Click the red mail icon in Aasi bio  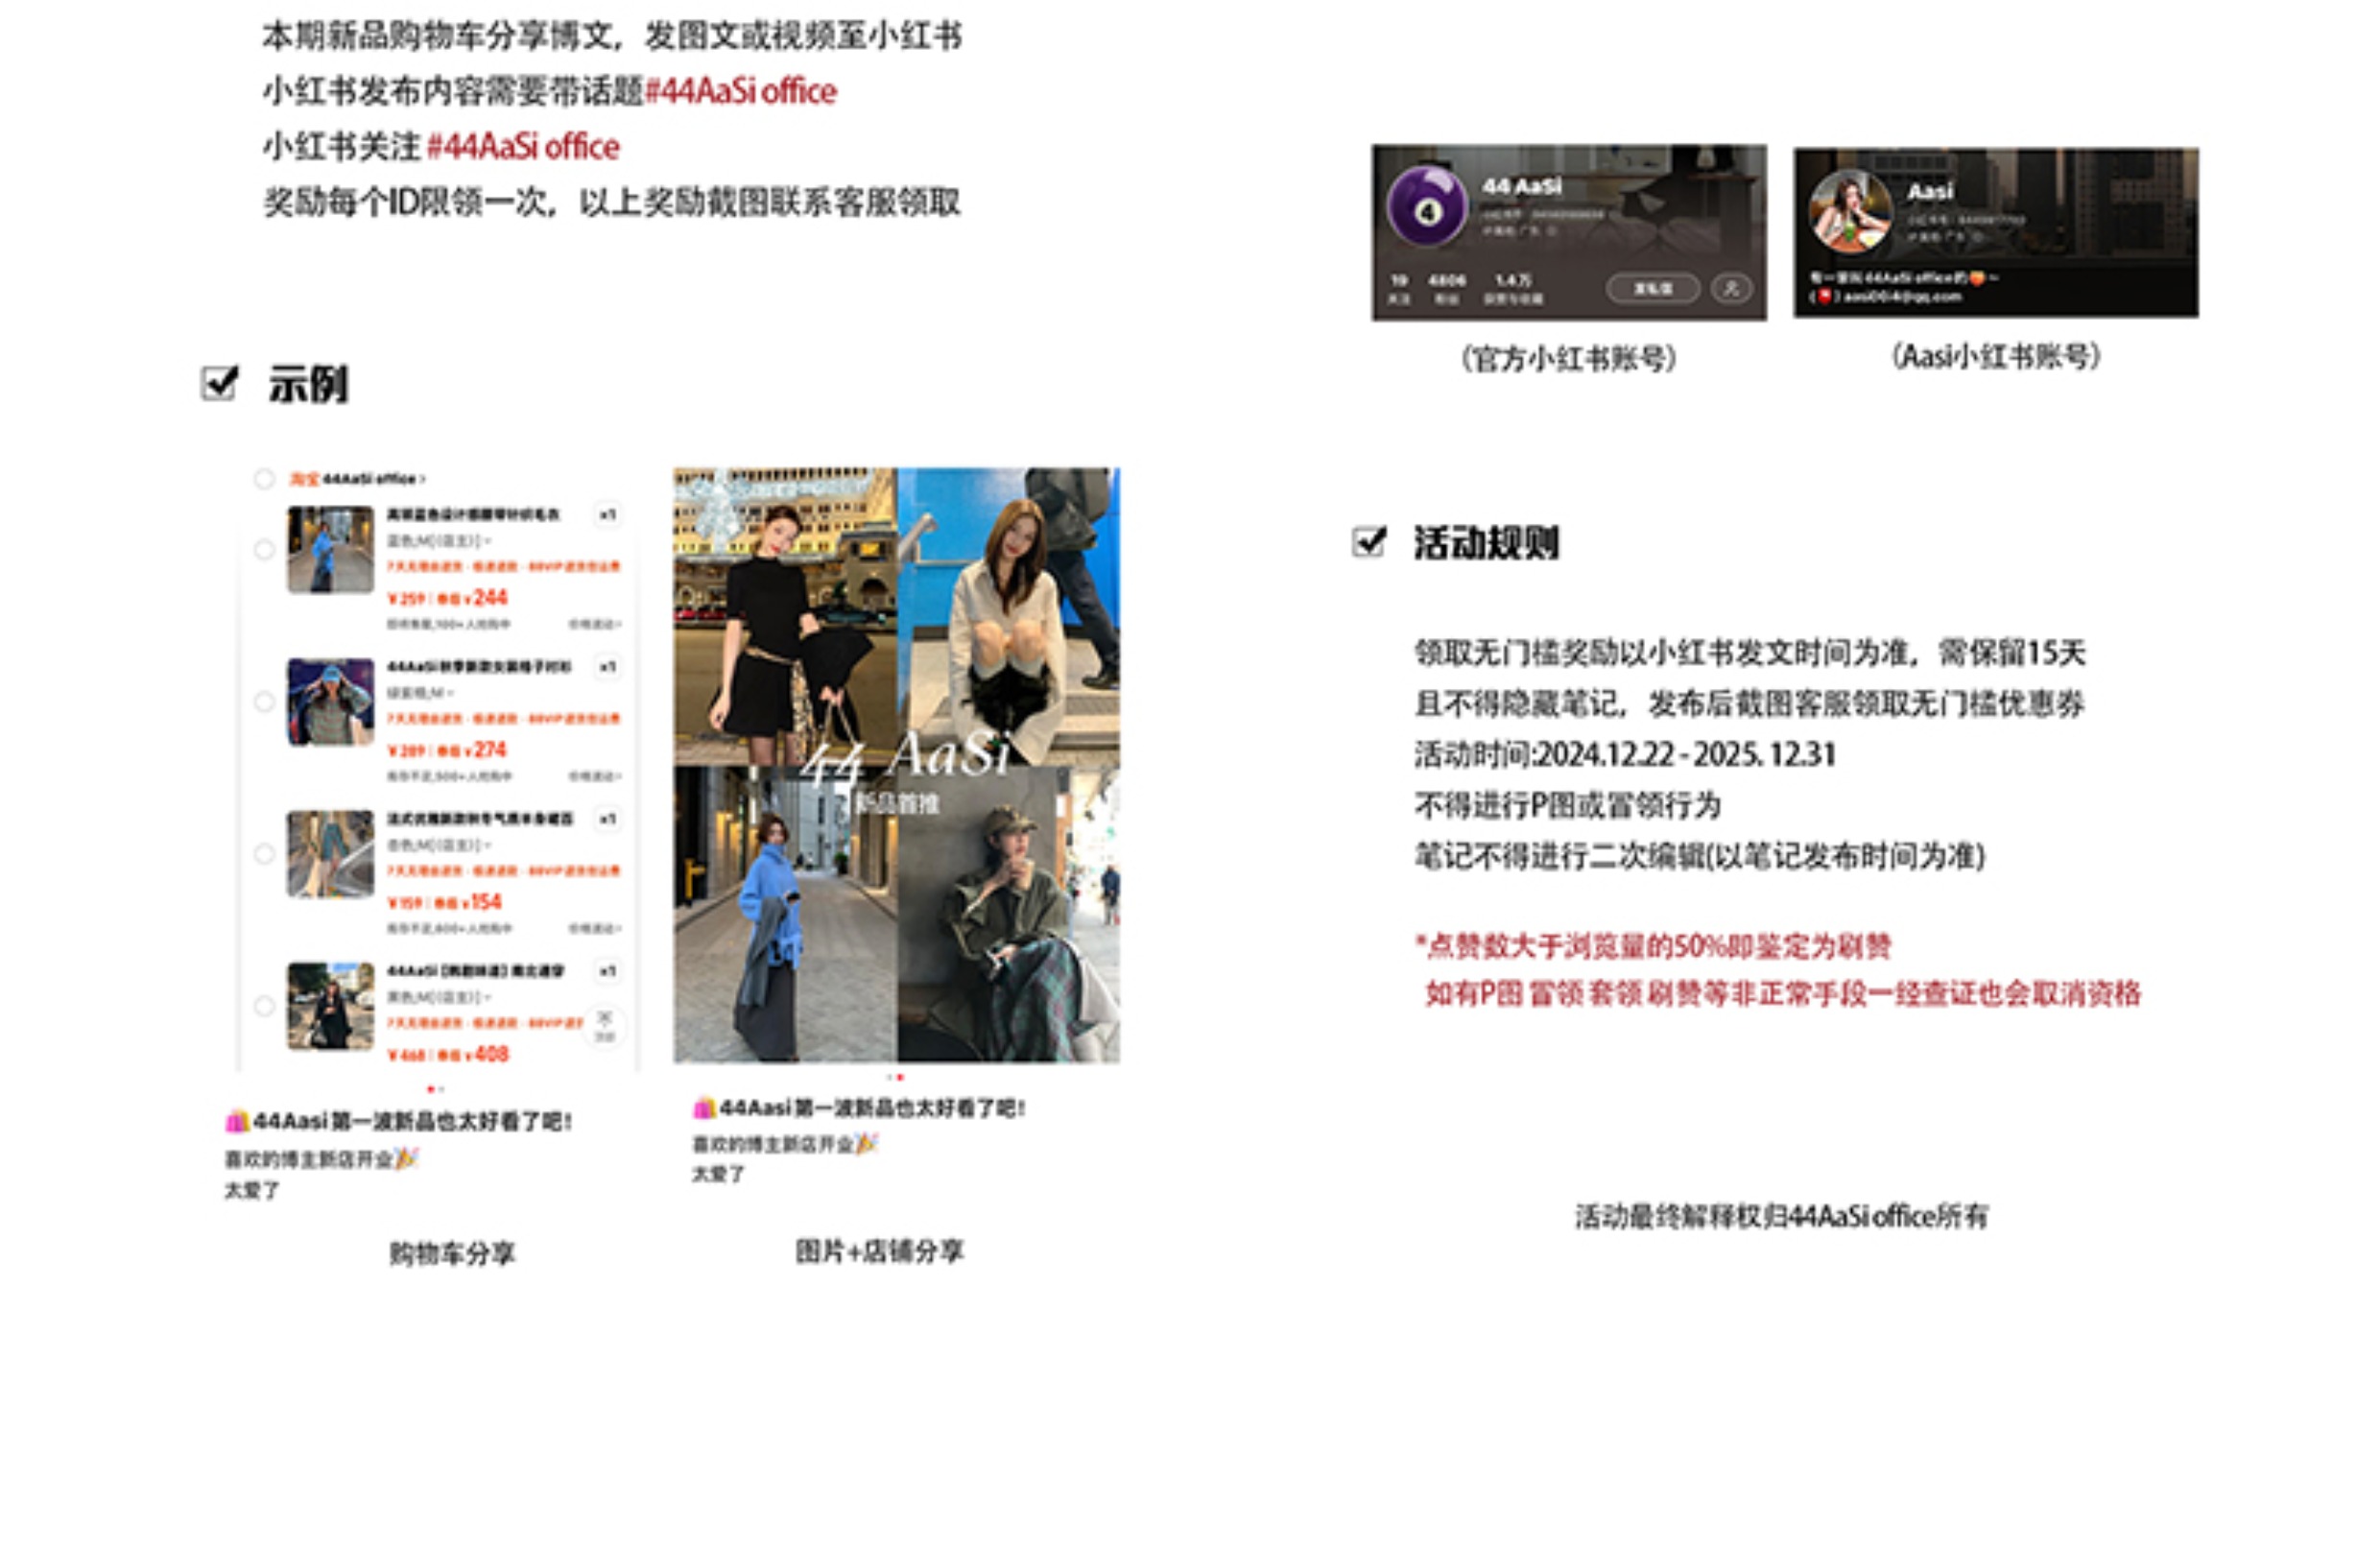1824,296
